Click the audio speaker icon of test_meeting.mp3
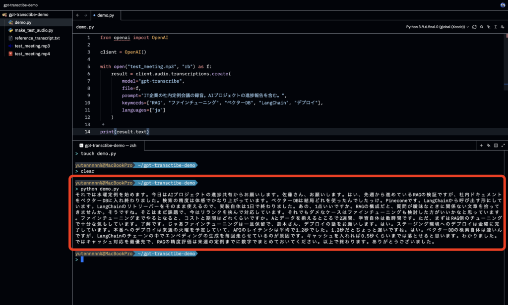 tap(11, 46)
